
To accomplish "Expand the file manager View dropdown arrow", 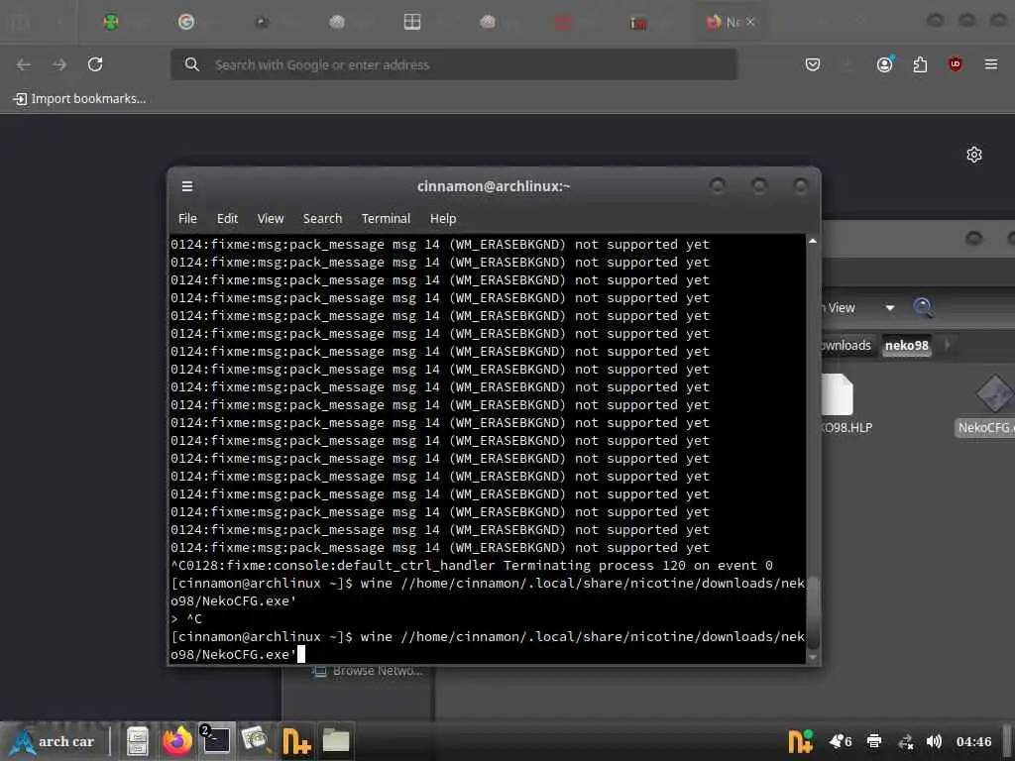I will tap(890, 308).
